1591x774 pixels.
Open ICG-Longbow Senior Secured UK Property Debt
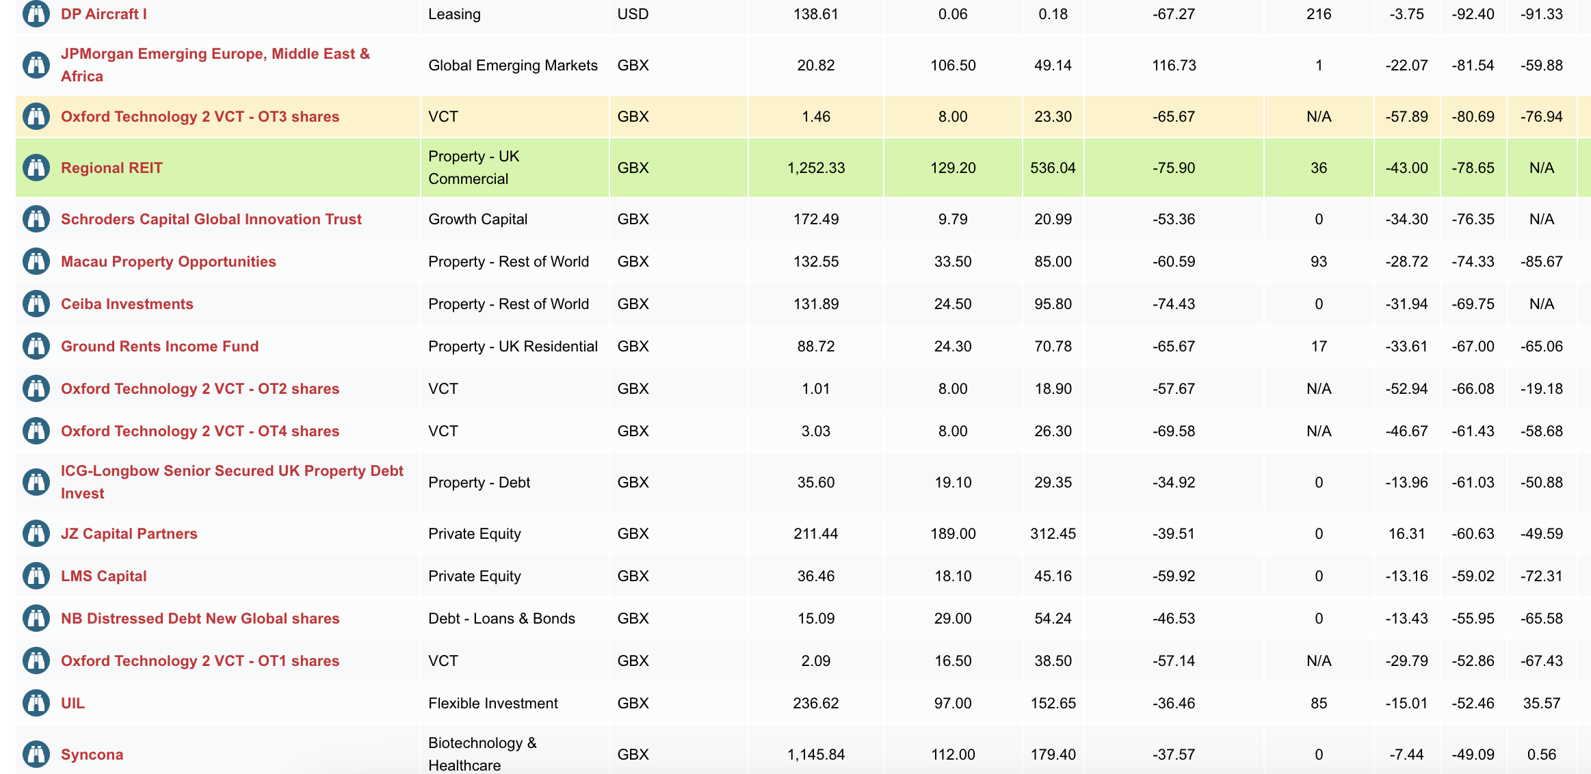[x=232, y=482]
